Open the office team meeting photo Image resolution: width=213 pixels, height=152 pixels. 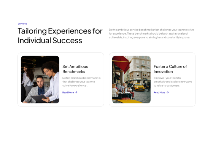point(40,79)
